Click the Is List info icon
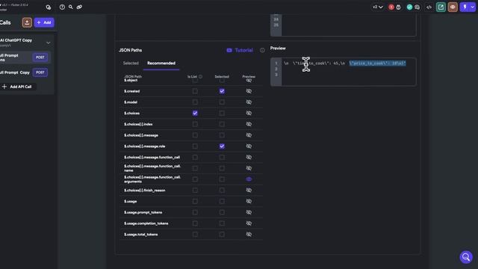478x269 pixels. (x=200, y=76)
